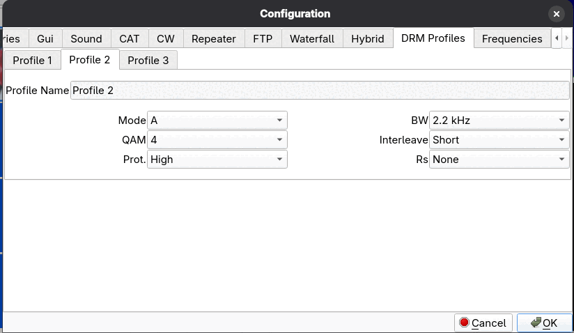Open the partially visible 'ries' tab
The image size is (574, 333).
click(x=15, y=38)
